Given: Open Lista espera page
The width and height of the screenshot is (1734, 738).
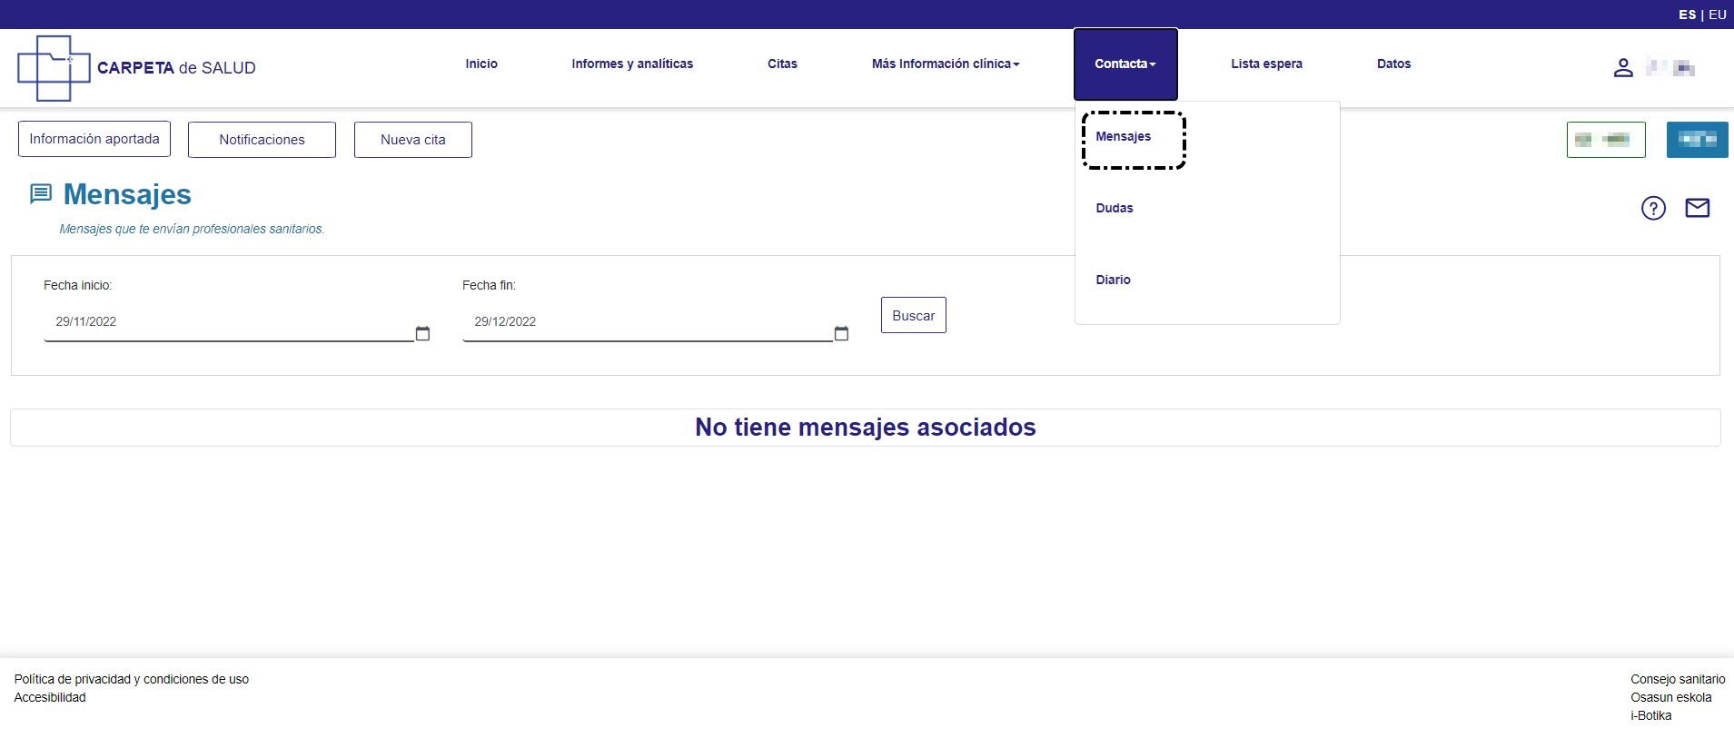Looking at the screenshot, I should pos(1266,64).
